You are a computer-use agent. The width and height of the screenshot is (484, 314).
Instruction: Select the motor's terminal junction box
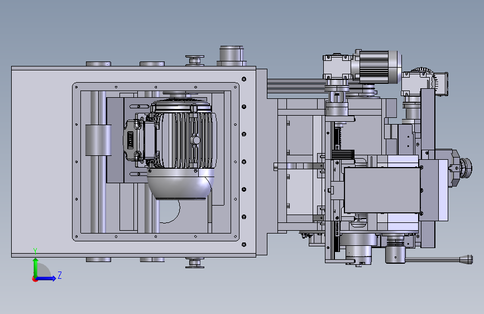pos(135,140)
